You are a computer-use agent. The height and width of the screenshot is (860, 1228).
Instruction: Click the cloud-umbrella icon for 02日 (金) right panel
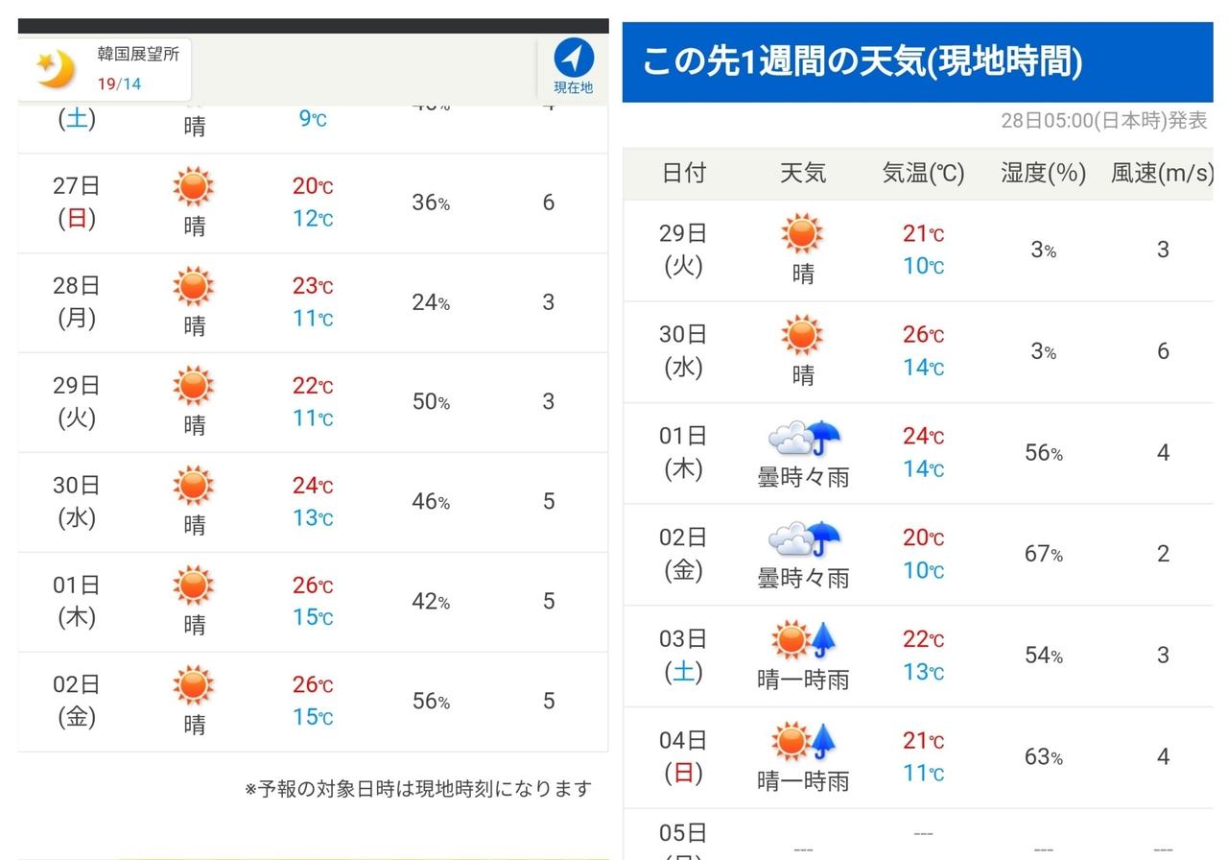point(804,539)
